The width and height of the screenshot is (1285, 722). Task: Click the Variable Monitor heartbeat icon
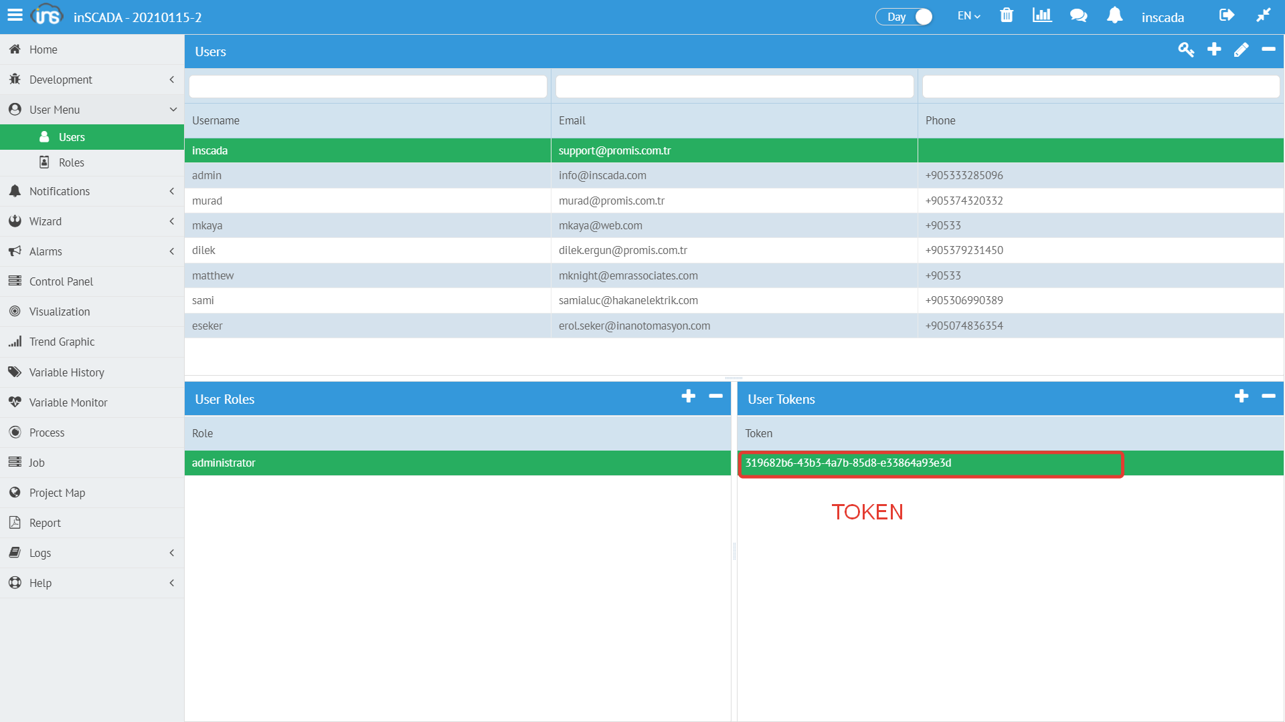pyautogui.click(x=15, y=402)
